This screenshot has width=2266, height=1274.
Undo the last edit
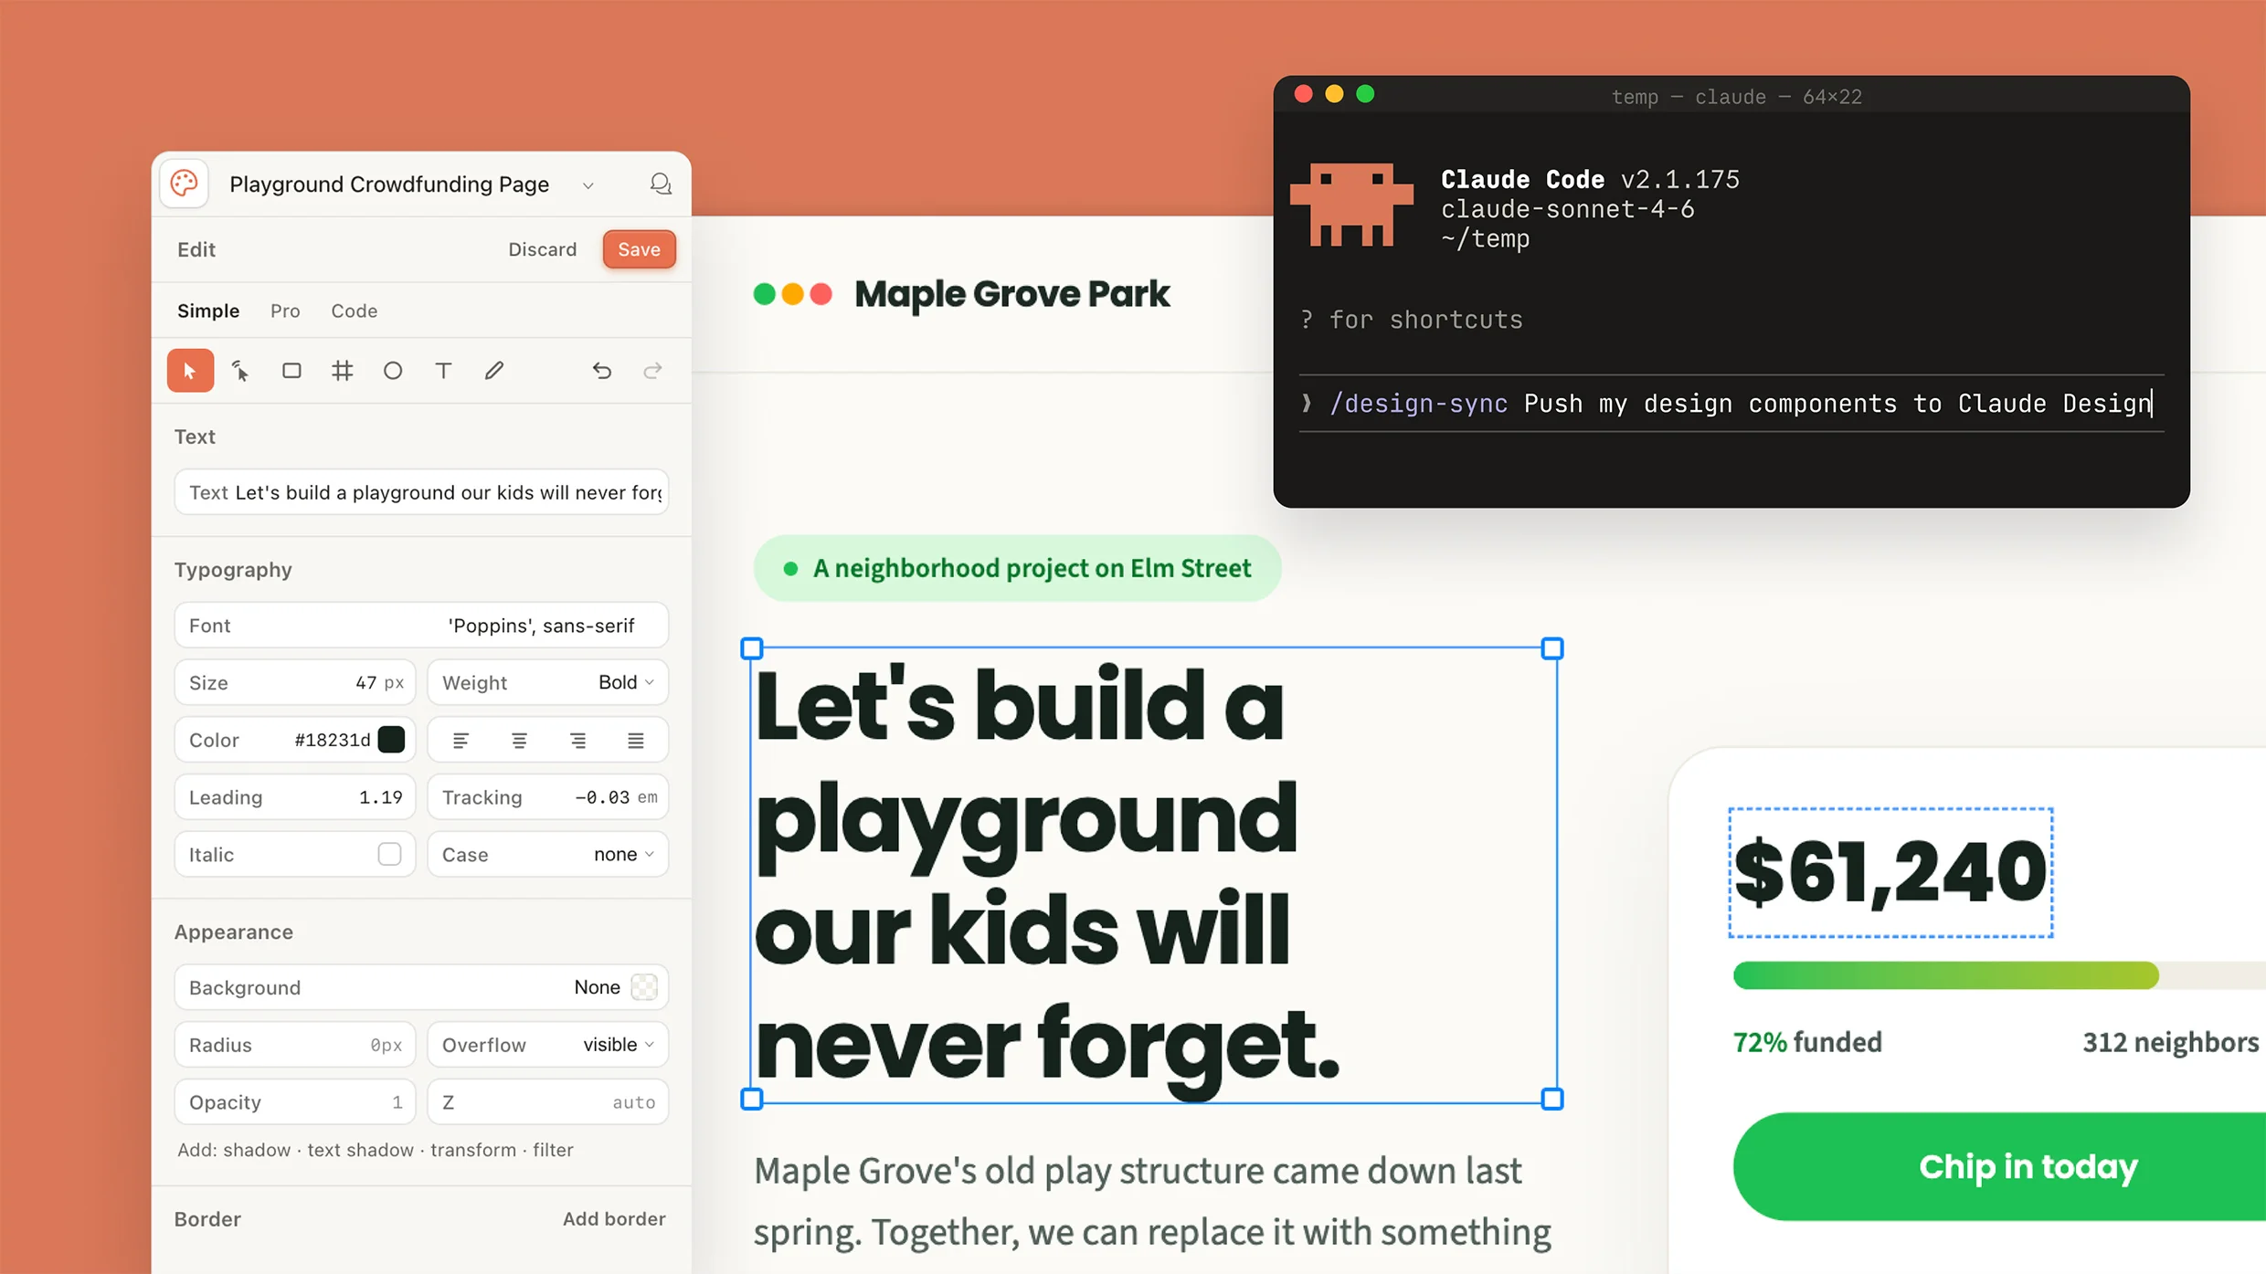pyautogui.click(x=601, y=370)
